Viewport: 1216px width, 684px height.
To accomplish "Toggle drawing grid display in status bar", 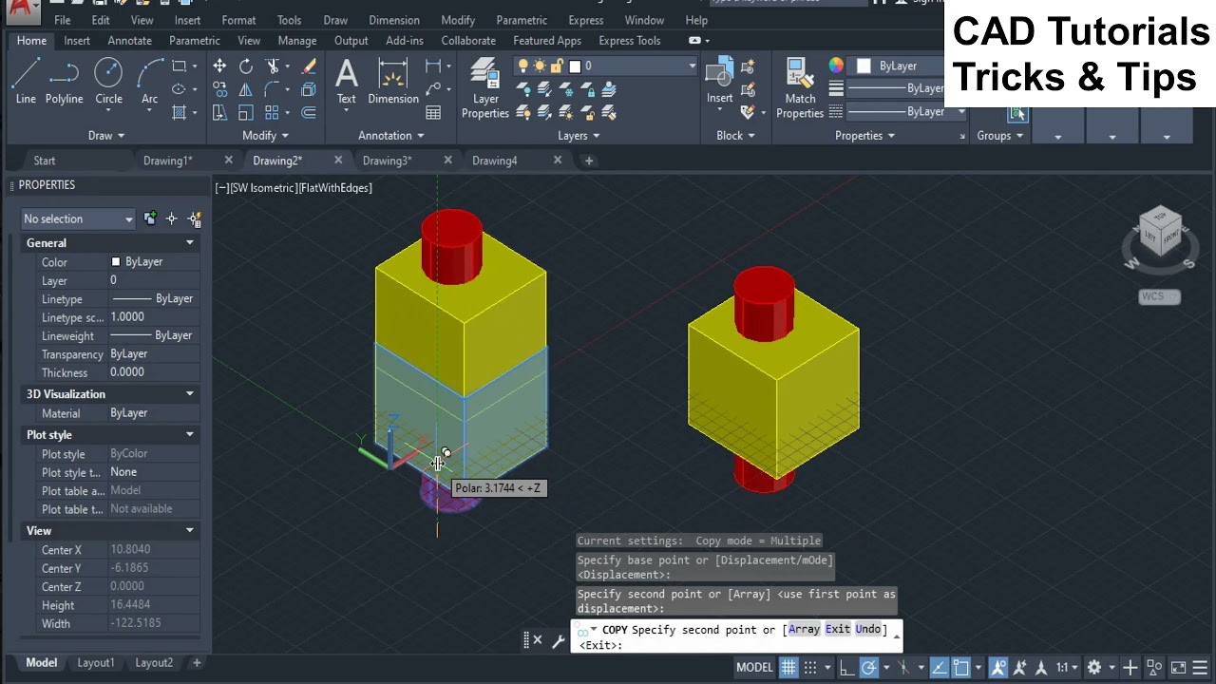I will click(788, 668).
